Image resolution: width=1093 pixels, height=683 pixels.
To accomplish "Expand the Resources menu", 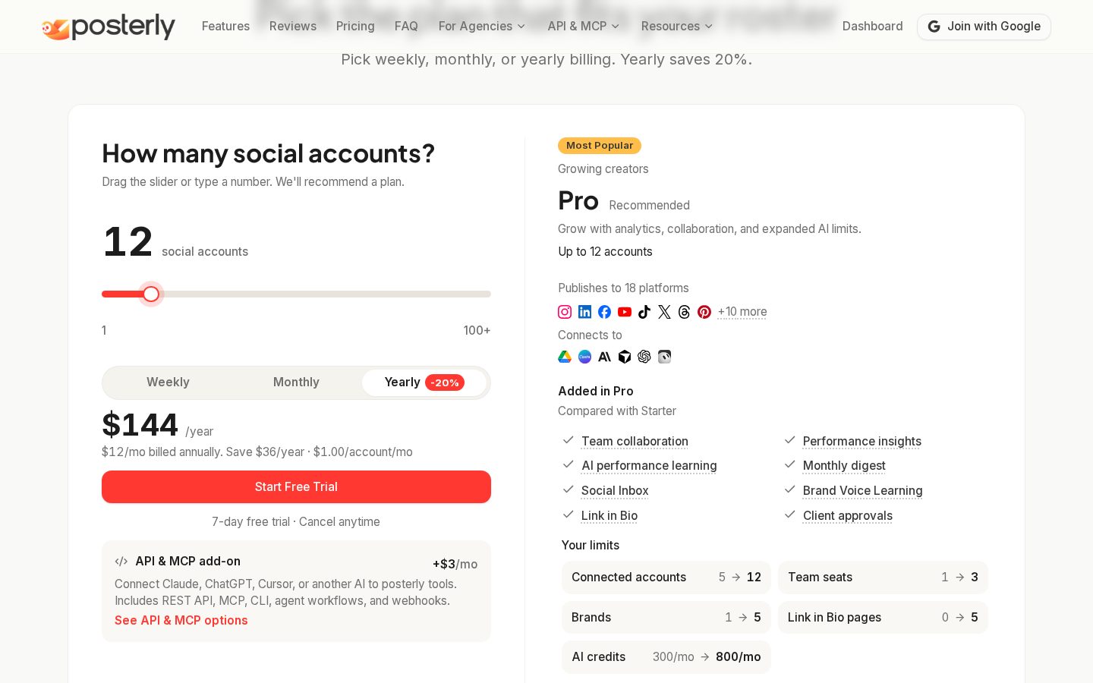I will 677,27.
